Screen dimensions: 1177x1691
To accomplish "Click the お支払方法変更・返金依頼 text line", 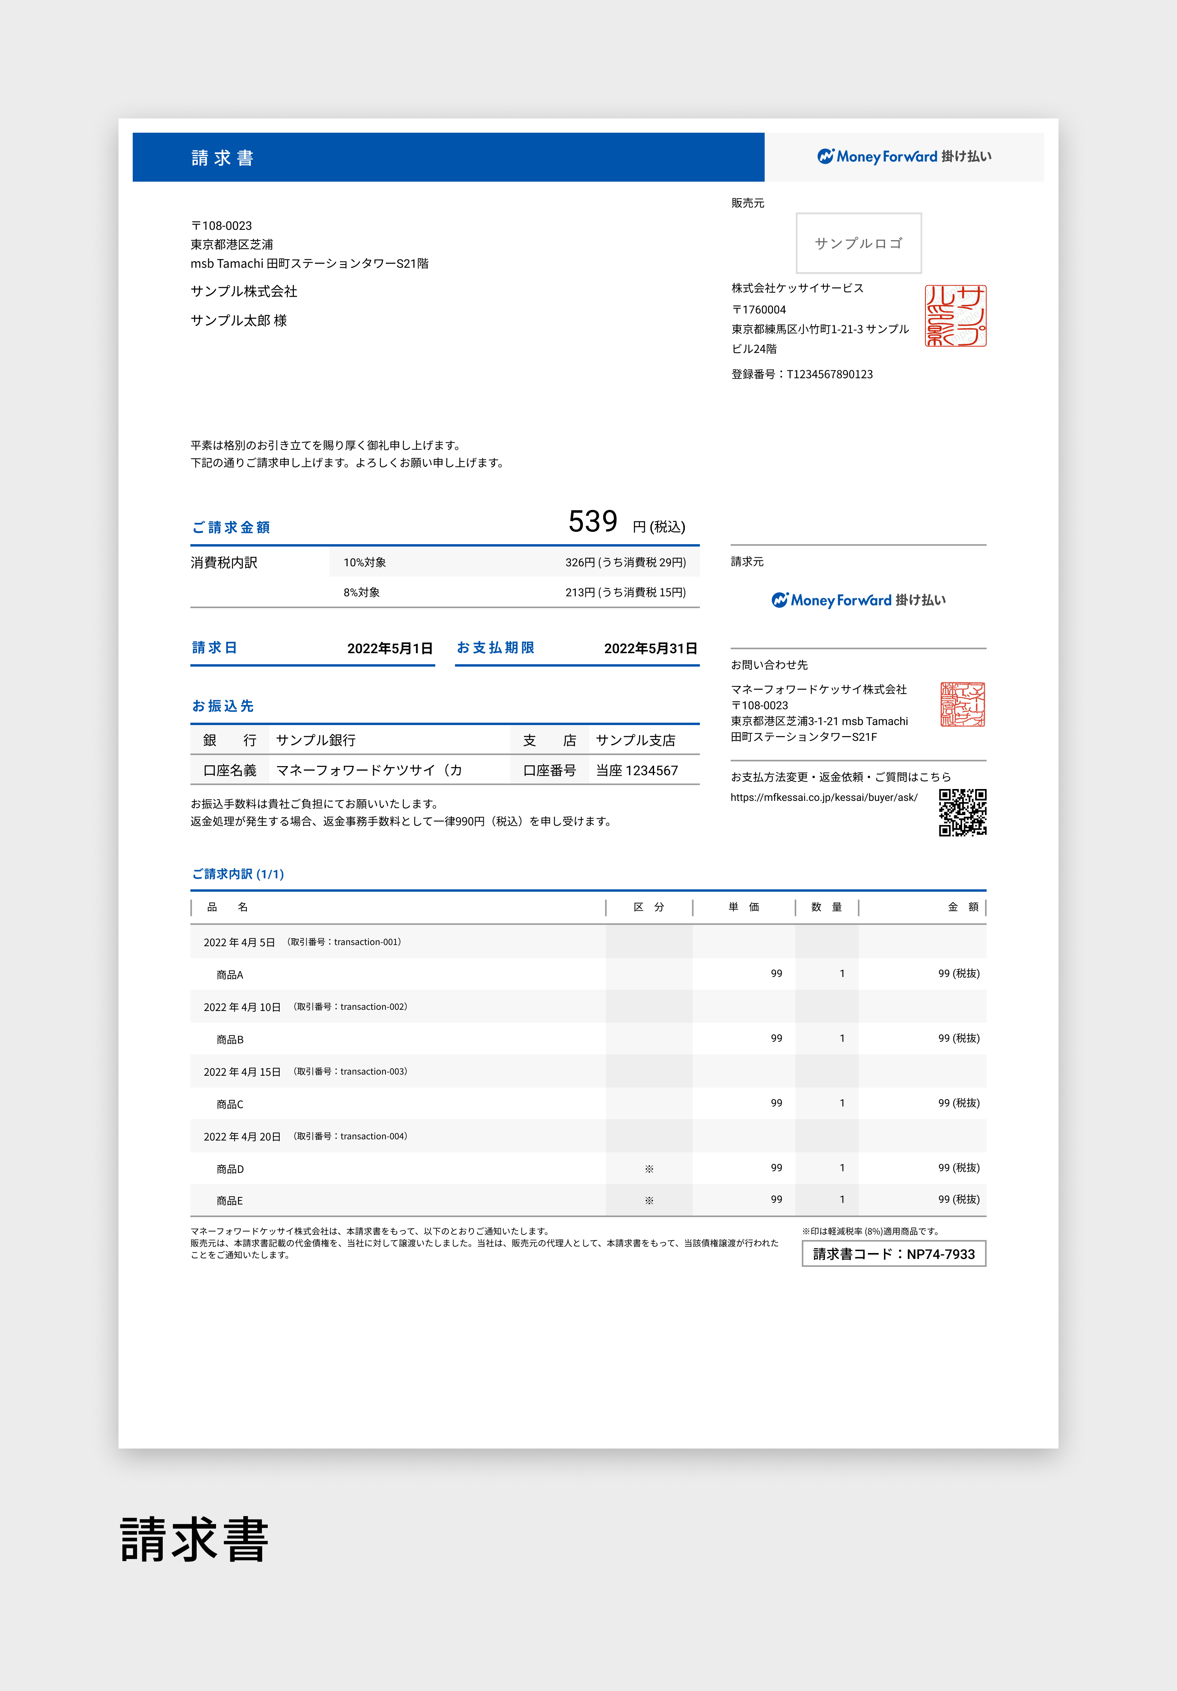I will [x=840, y=777].
